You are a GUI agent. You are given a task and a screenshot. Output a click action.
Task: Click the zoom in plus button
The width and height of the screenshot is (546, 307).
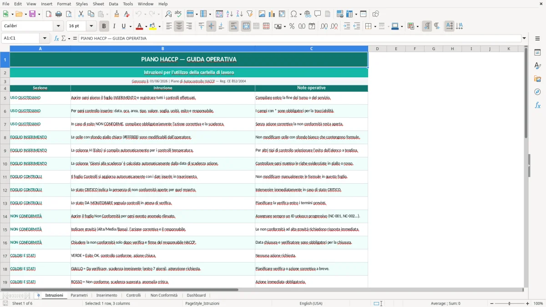(527, 303)
